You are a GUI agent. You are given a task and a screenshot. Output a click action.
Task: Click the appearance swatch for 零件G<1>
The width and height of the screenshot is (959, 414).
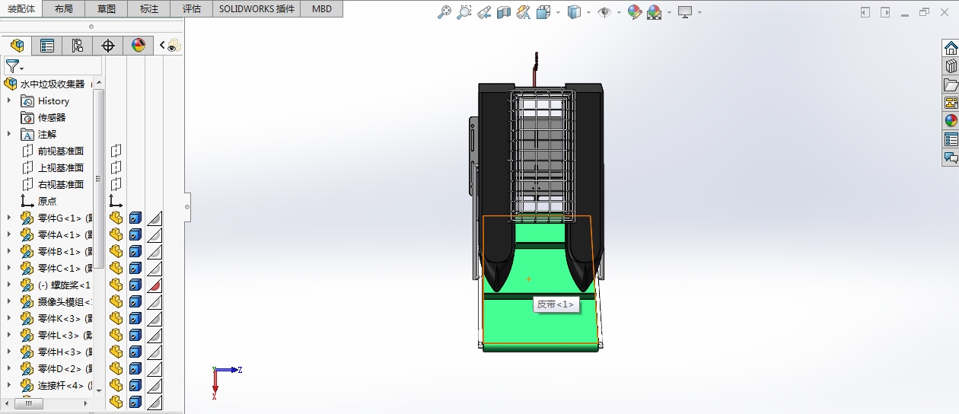pyautogui.click(x=155, y=218)
